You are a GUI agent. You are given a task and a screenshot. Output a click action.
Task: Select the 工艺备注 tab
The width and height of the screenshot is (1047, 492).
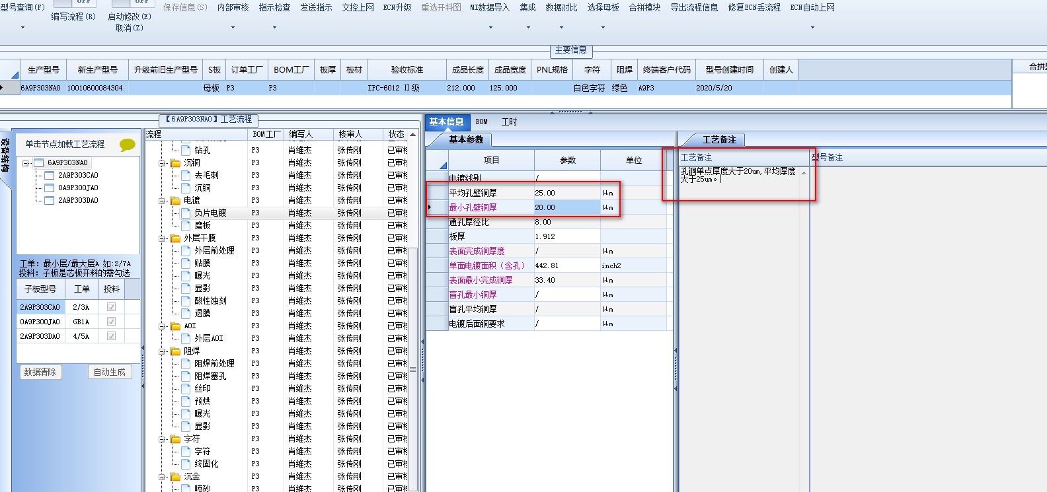719,140
